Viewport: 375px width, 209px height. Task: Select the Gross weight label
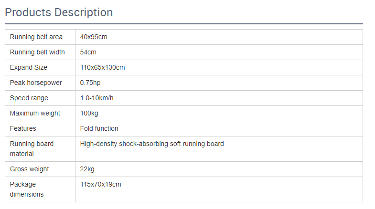(29, 169)
